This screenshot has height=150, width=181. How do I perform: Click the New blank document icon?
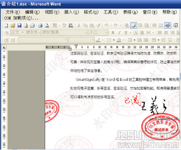point(6,26)
